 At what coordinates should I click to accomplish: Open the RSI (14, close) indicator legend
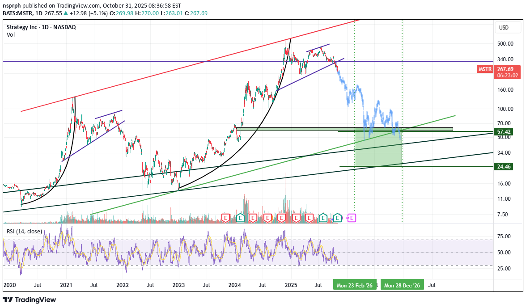coord(25,231)
